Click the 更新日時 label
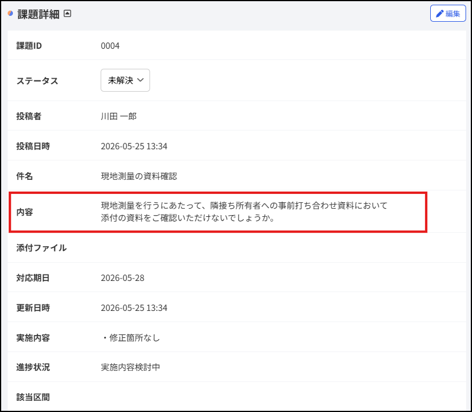The height and width of the screenshot is (412, 472). tap(33, 308)
